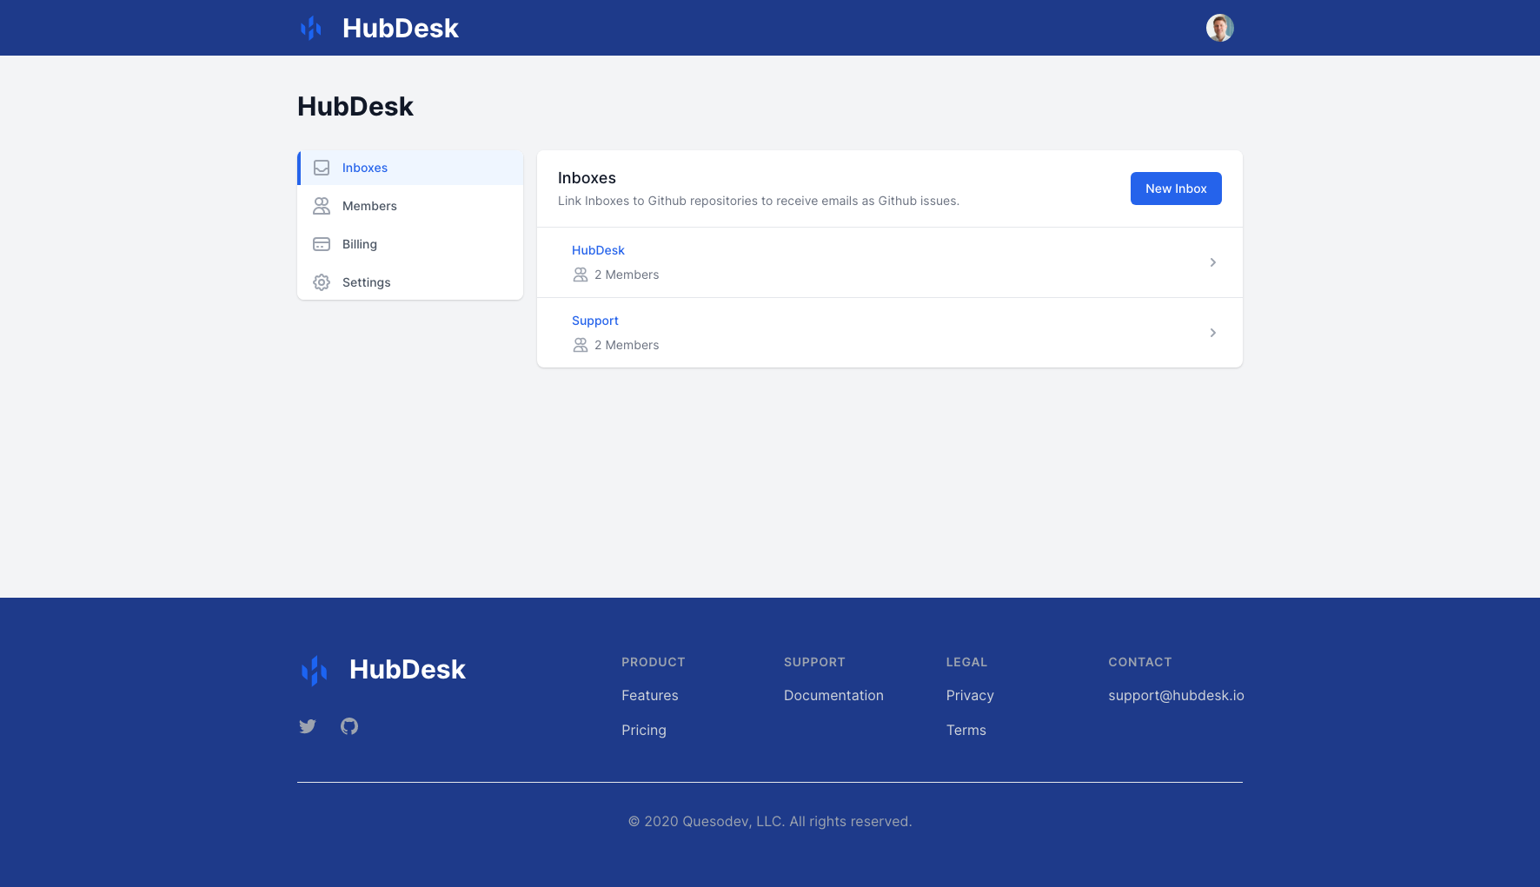The width and height of the screenshot is (1540, 887).
Task: Open the Support inbox link
Action: click(595, 321)
